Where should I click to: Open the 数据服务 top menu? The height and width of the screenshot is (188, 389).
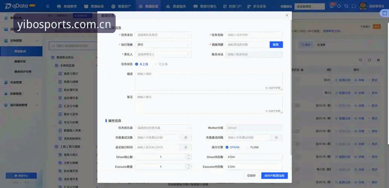176,6
